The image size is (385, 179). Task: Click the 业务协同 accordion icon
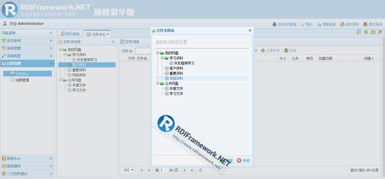coord(4,41)
